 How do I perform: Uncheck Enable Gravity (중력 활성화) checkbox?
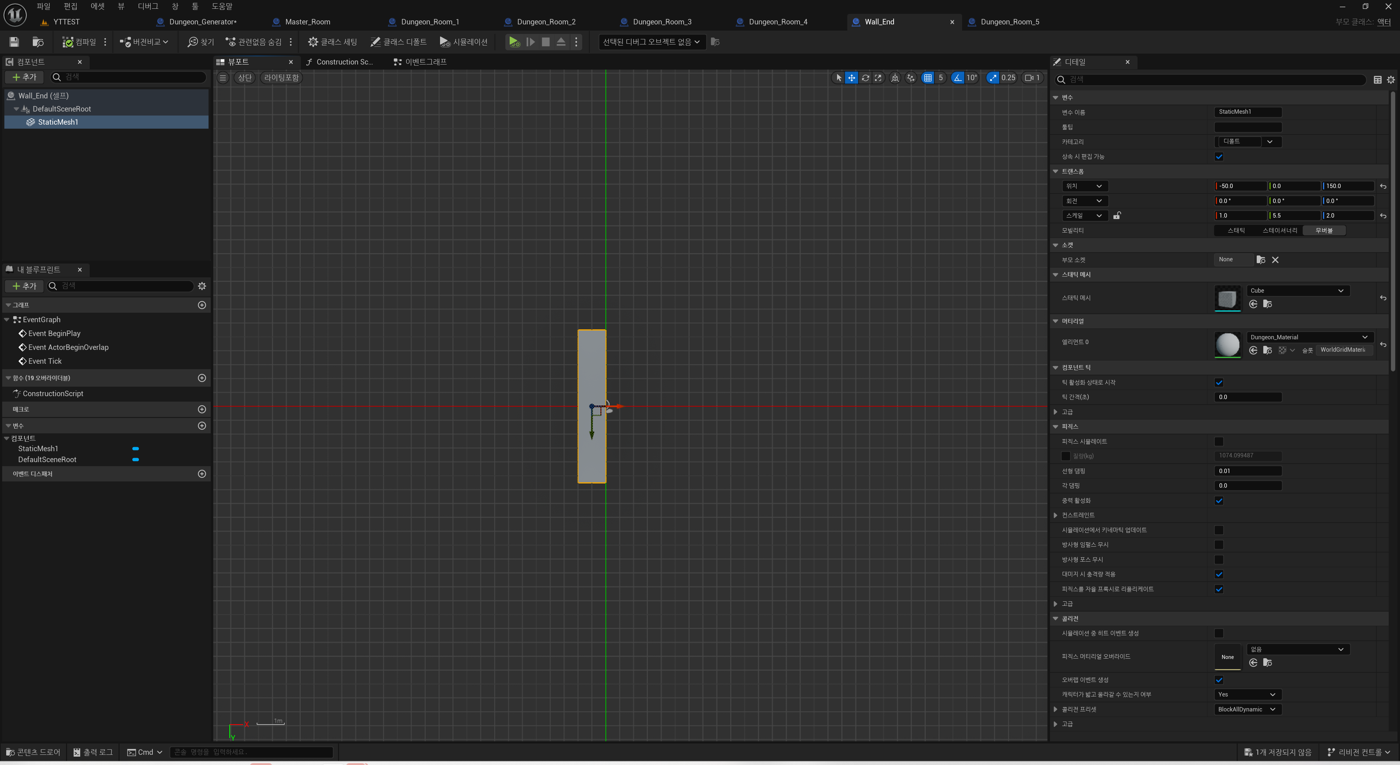[x=1219, y=500]
